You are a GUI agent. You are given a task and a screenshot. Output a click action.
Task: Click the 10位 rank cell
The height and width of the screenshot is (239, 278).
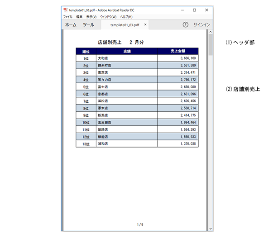tap(86, 123)
